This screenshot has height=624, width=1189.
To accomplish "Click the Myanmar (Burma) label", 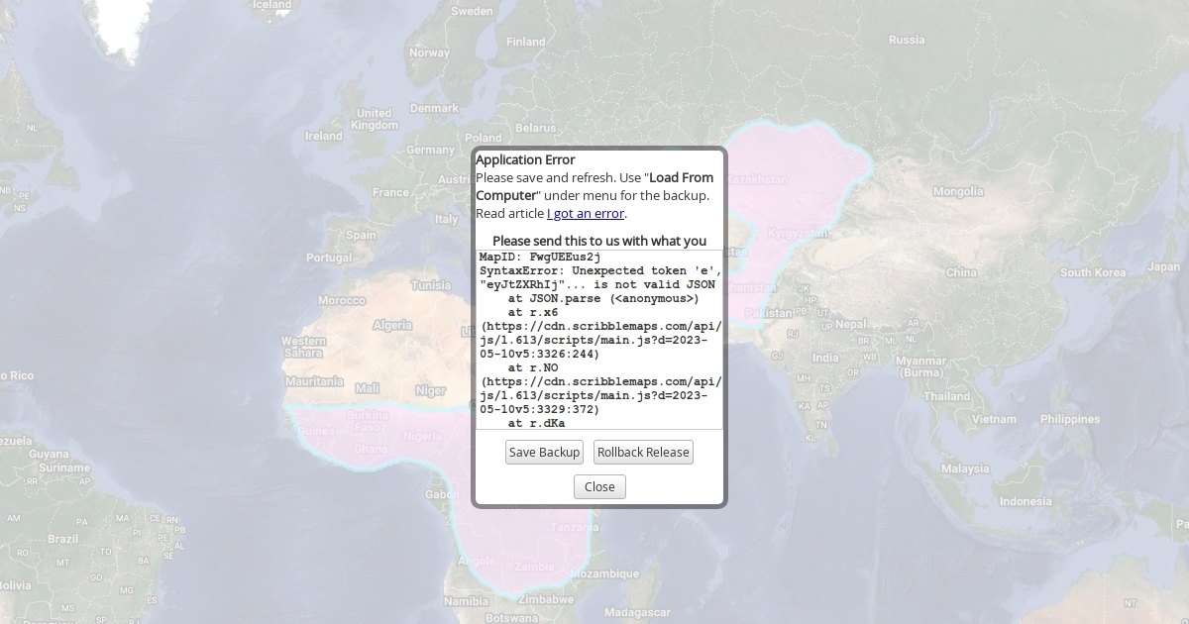I will click(920, 366).
